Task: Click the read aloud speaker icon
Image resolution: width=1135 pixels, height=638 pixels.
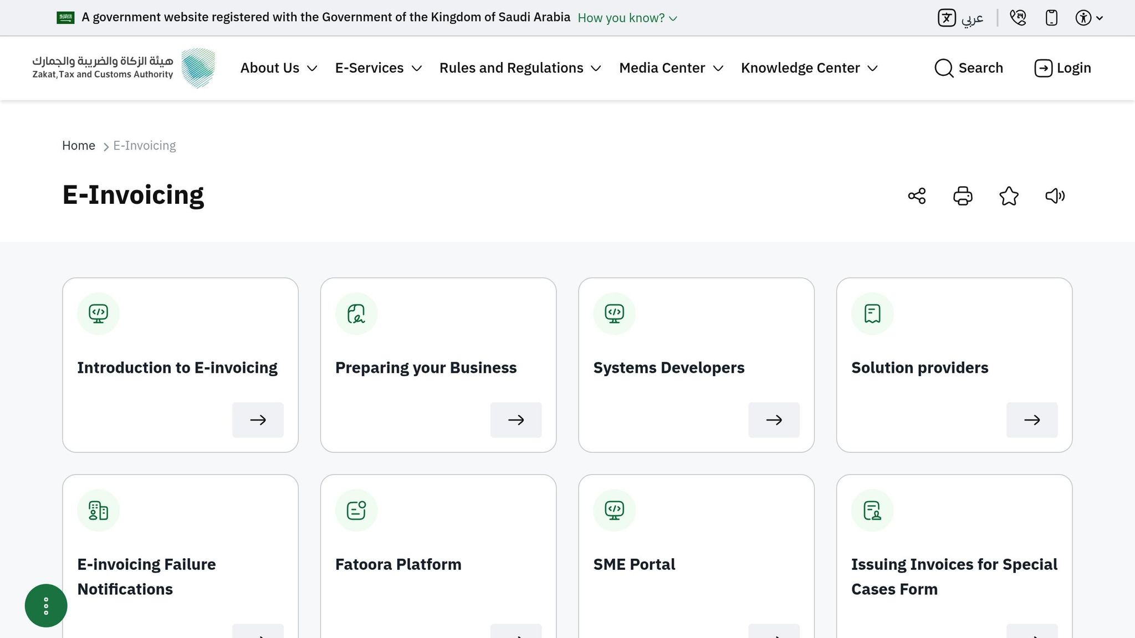Action: tap(1055, 196)
